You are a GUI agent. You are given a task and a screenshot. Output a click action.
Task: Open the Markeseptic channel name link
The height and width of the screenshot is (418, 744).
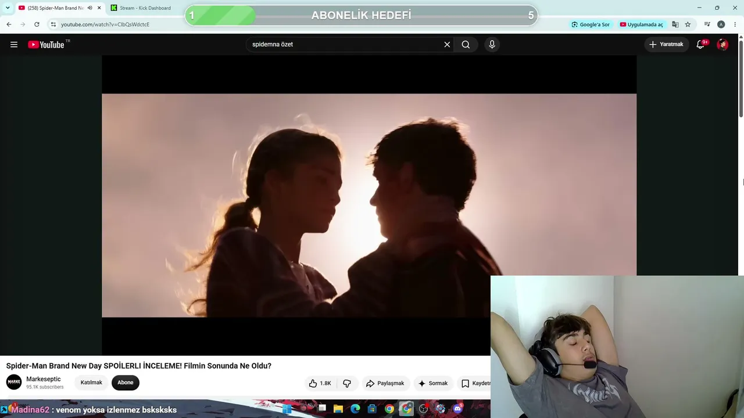[x=44, y=379]
